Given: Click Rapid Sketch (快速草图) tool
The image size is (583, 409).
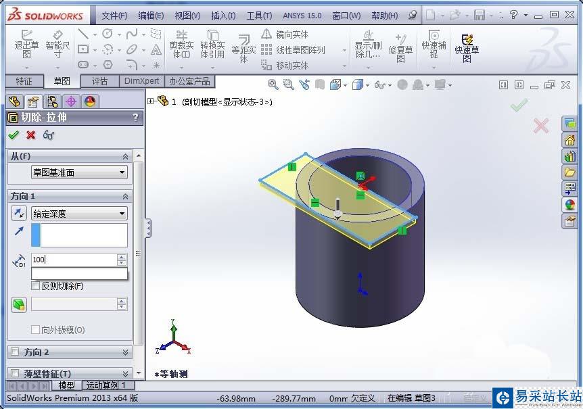Looking at the screenshot, I should 467,49.
